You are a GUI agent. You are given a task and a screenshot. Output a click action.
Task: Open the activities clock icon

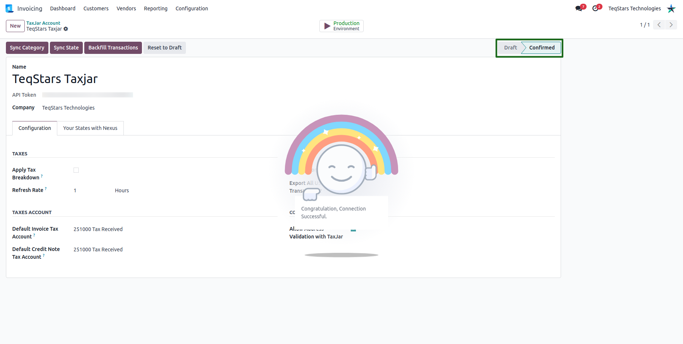pyautogui.click(x=595, y=8)
